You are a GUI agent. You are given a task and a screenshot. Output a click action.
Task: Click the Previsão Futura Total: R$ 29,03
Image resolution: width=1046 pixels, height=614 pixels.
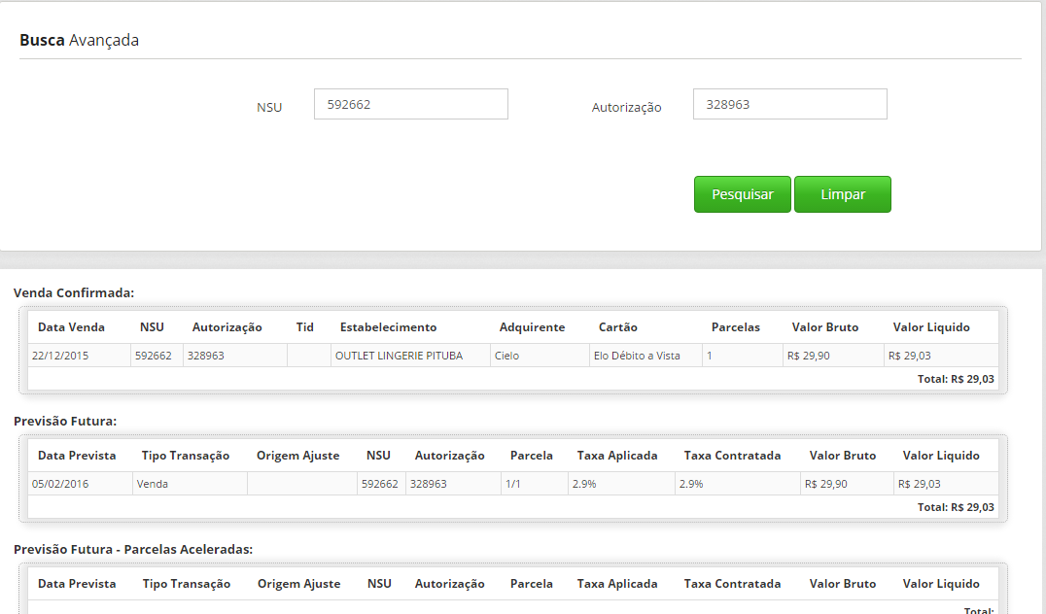(956, 507)
